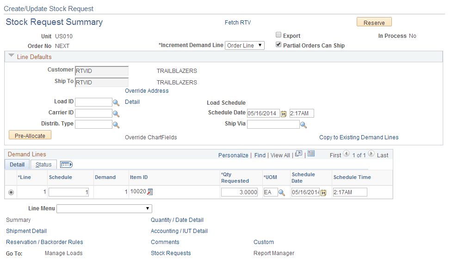Open the Accounting / IUT Detail link

tap(179, 231)
